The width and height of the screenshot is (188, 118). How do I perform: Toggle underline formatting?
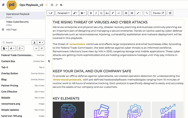101,13
